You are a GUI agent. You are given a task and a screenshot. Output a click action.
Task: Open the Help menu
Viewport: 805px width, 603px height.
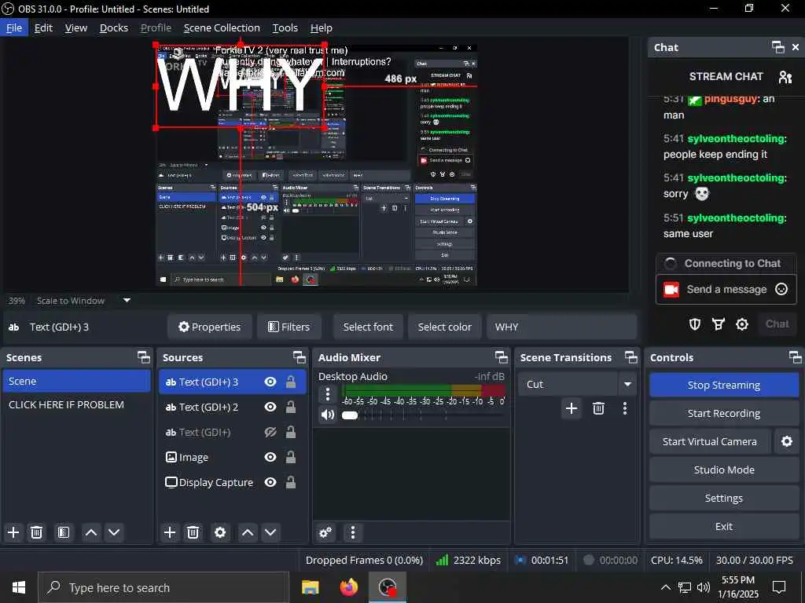click(x=322, y=27)
